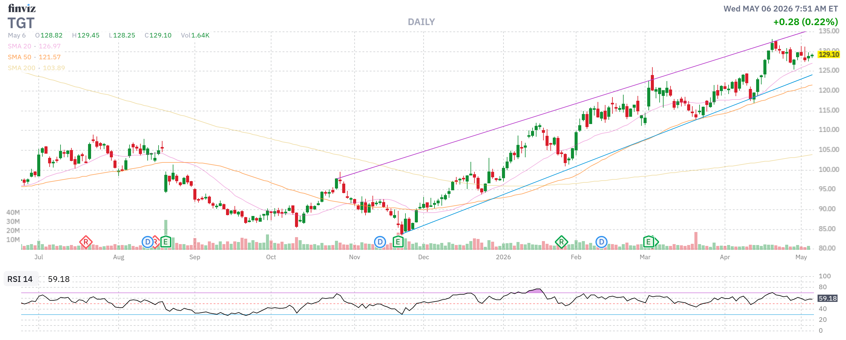Viewport: 846px width, 340px height.
Task: Select the blue D dividend marker in November
Action: point(380,242)
